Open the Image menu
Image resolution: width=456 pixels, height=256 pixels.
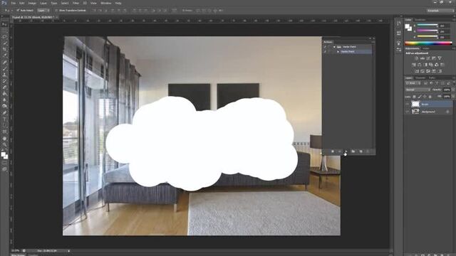tap(32, 3)
